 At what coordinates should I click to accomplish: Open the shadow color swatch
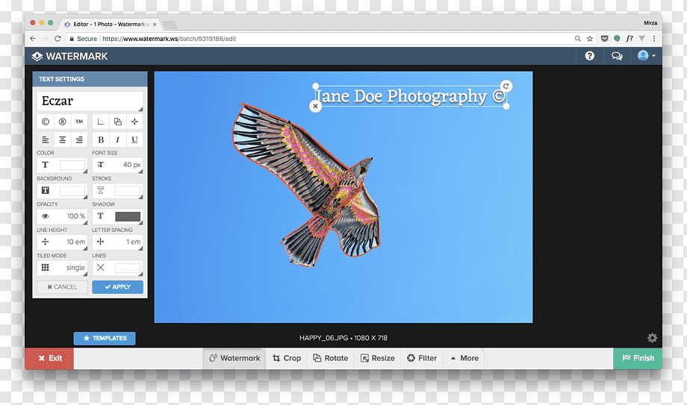click(x=128, y=216)
